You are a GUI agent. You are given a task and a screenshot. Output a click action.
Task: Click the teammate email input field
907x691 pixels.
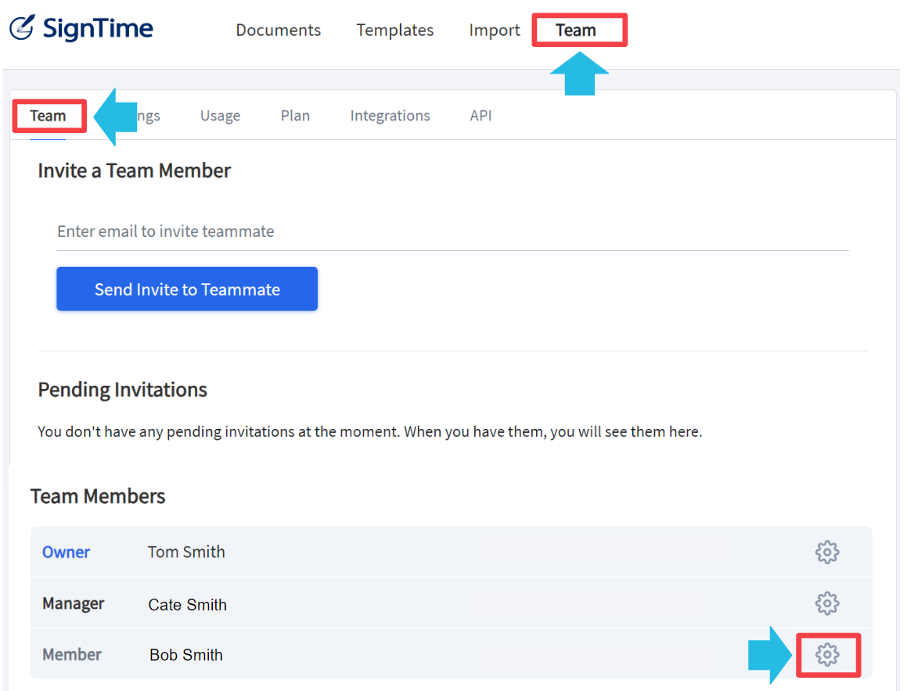click(313, 231)
